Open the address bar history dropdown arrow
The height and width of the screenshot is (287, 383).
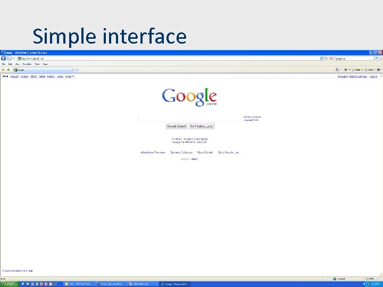coord(321,58)
